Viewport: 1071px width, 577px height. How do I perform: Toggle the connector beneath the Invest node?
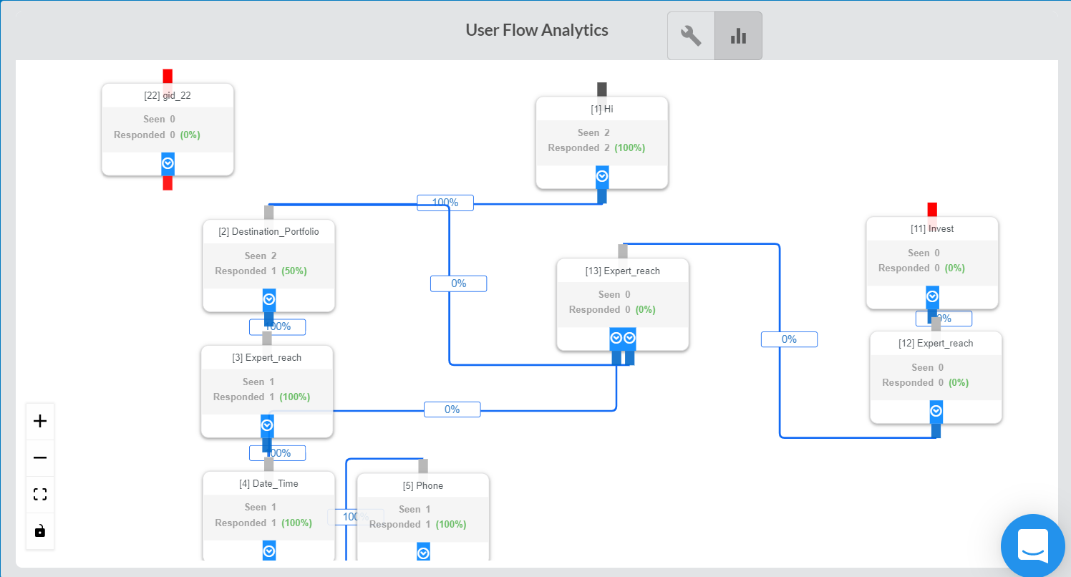[x=932, y=296]
